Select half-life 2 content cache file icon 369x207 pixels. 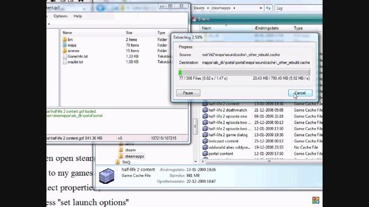pos(205,103)
